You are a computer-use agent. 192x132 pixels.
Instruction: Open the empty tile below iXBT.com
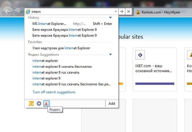(155, 116)
